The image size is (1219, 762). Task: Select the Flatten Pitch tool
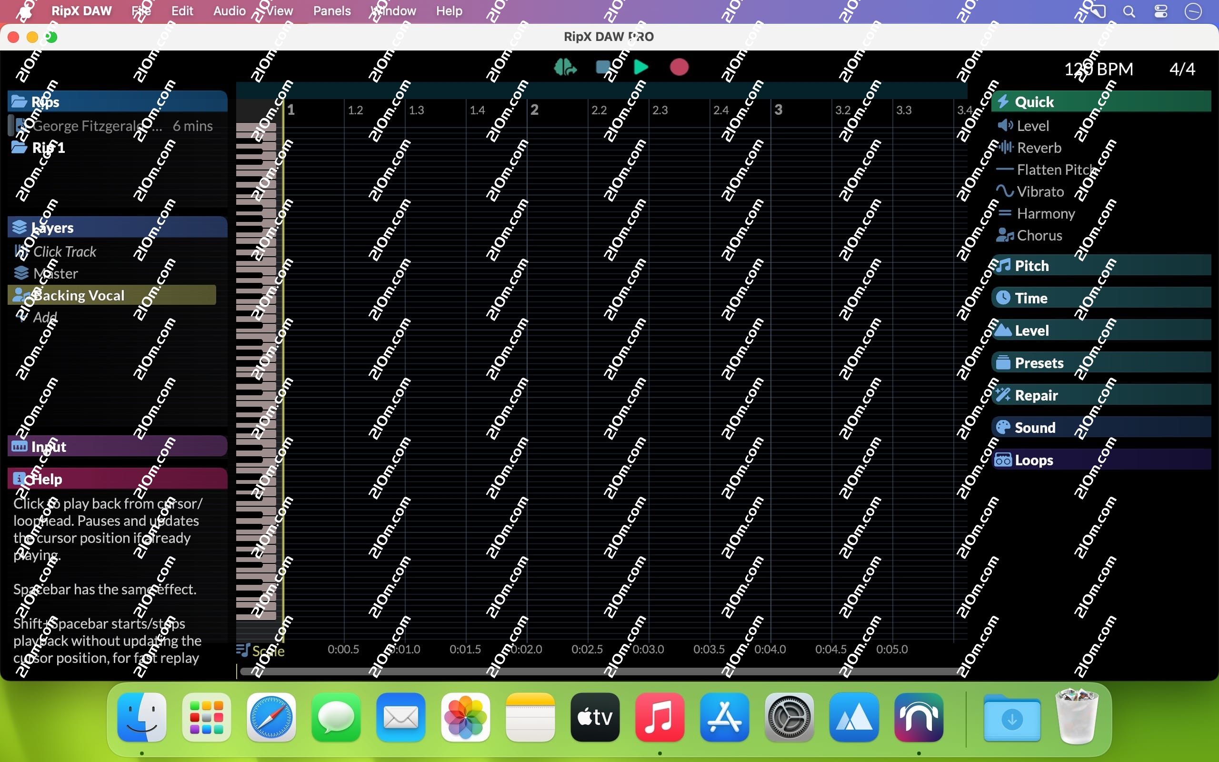pyautogui.click(x=1056, y=170)
